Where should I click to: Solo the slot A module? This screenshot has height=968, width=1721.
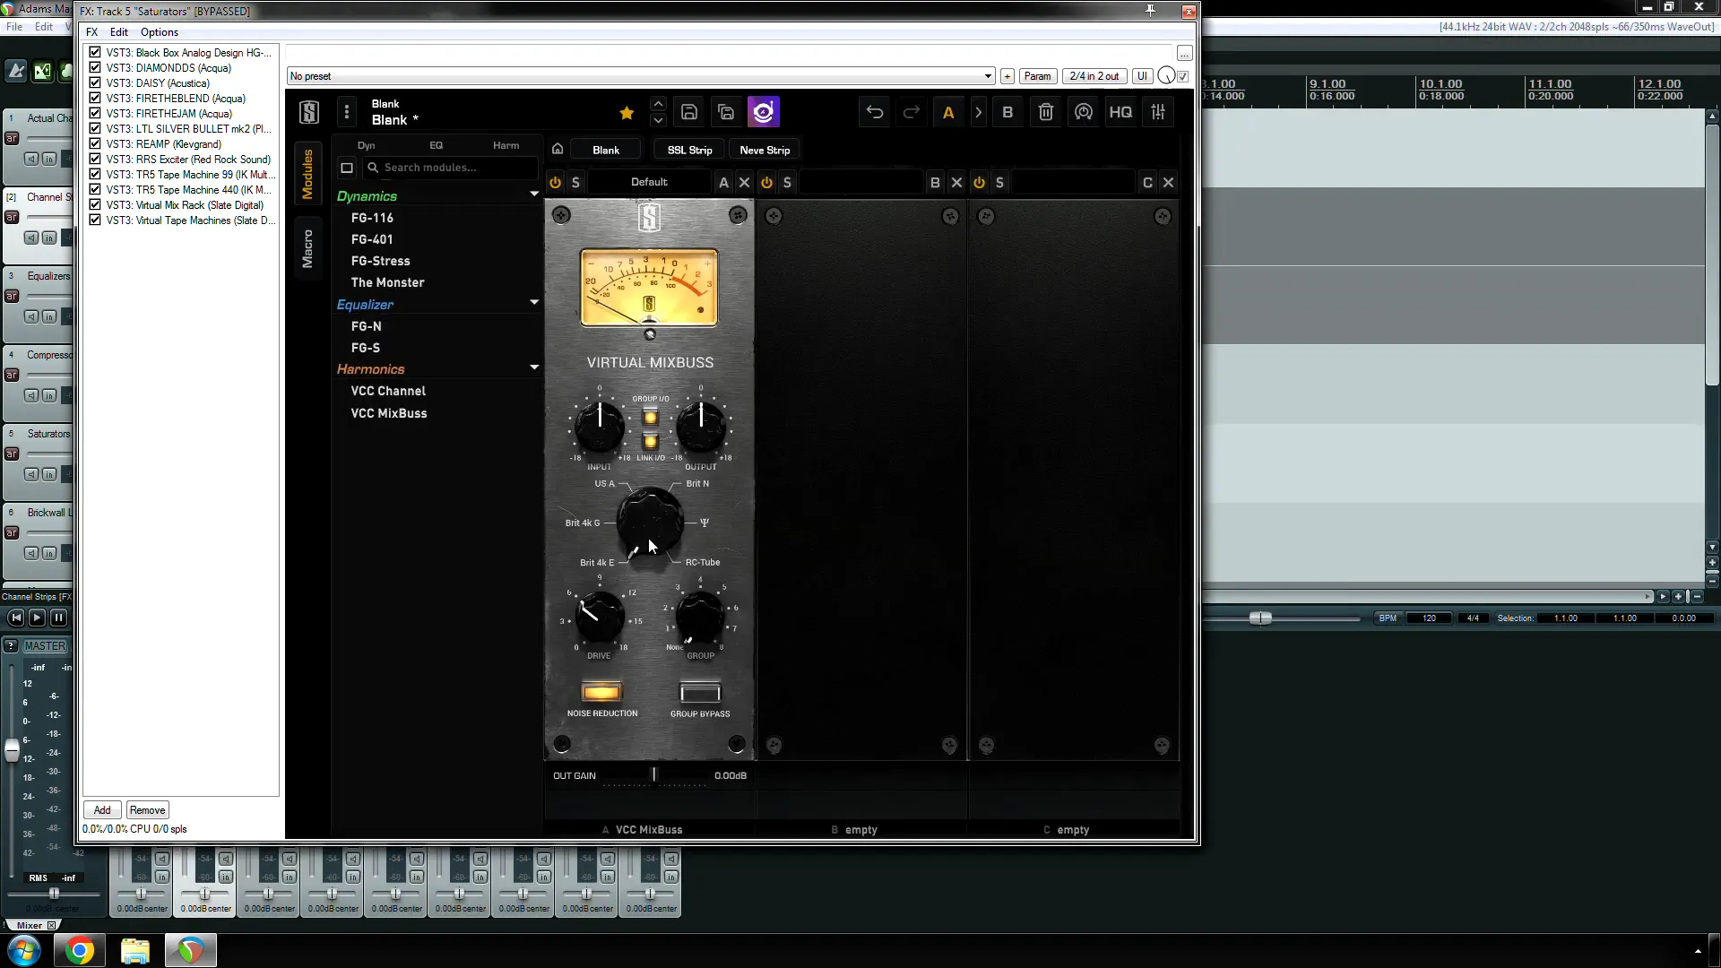(575, 182)
